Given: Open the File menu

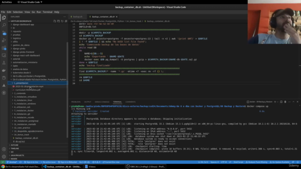Looking at the screenshot, I should pos(3,12).
